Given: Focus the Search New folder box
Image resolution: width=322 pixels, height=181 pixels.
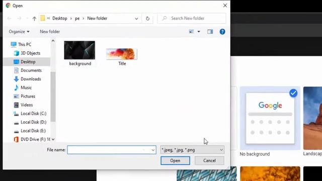Looking at the screenshot, I should pyautogui.click(x=192, y=18).
